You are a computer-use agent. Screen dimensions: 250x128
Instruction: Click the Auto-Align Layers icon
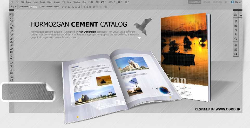coord(106,7)
